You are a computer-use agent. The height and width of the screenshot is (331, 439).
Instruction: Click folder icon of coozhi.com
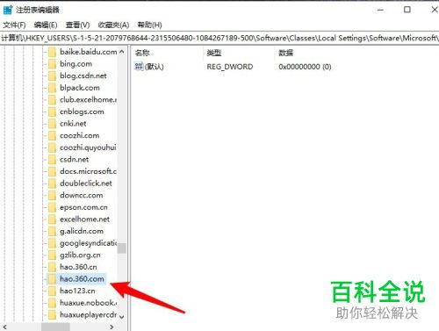click(x=52, y=135)
